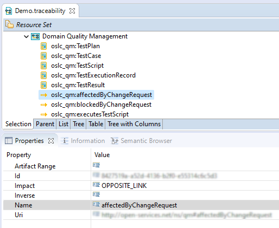Close the Demo.traceability editor tab
The image size is (279, 228).
[72, 11]
